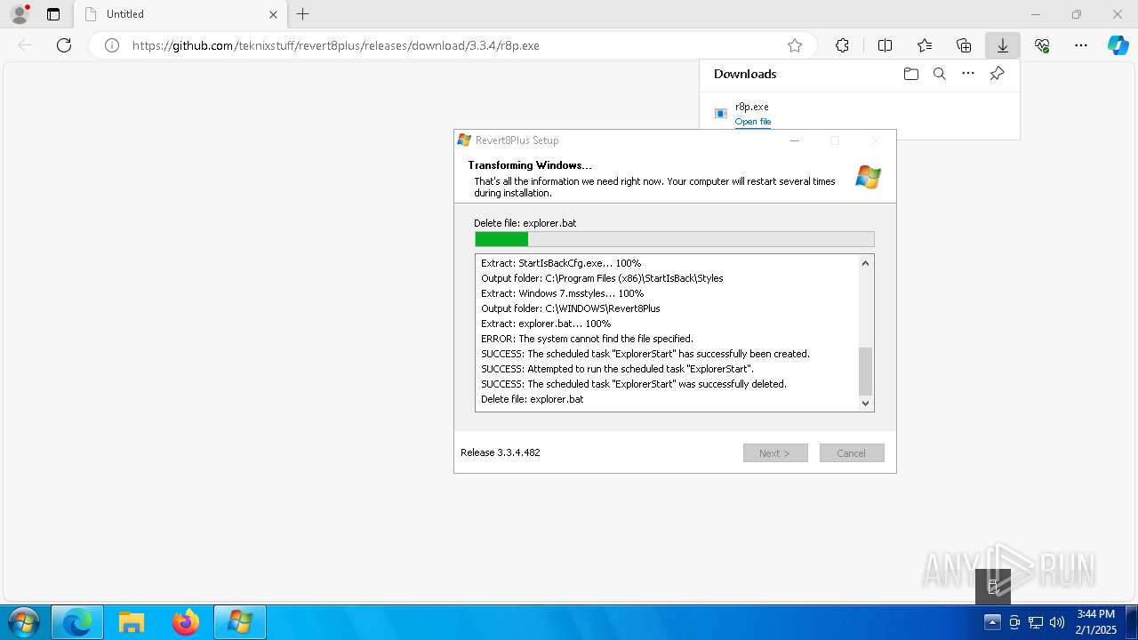Viewport: 1138px width, 640px height.
Task: Show hidden system tray icons
Action: tap(993, 622)
